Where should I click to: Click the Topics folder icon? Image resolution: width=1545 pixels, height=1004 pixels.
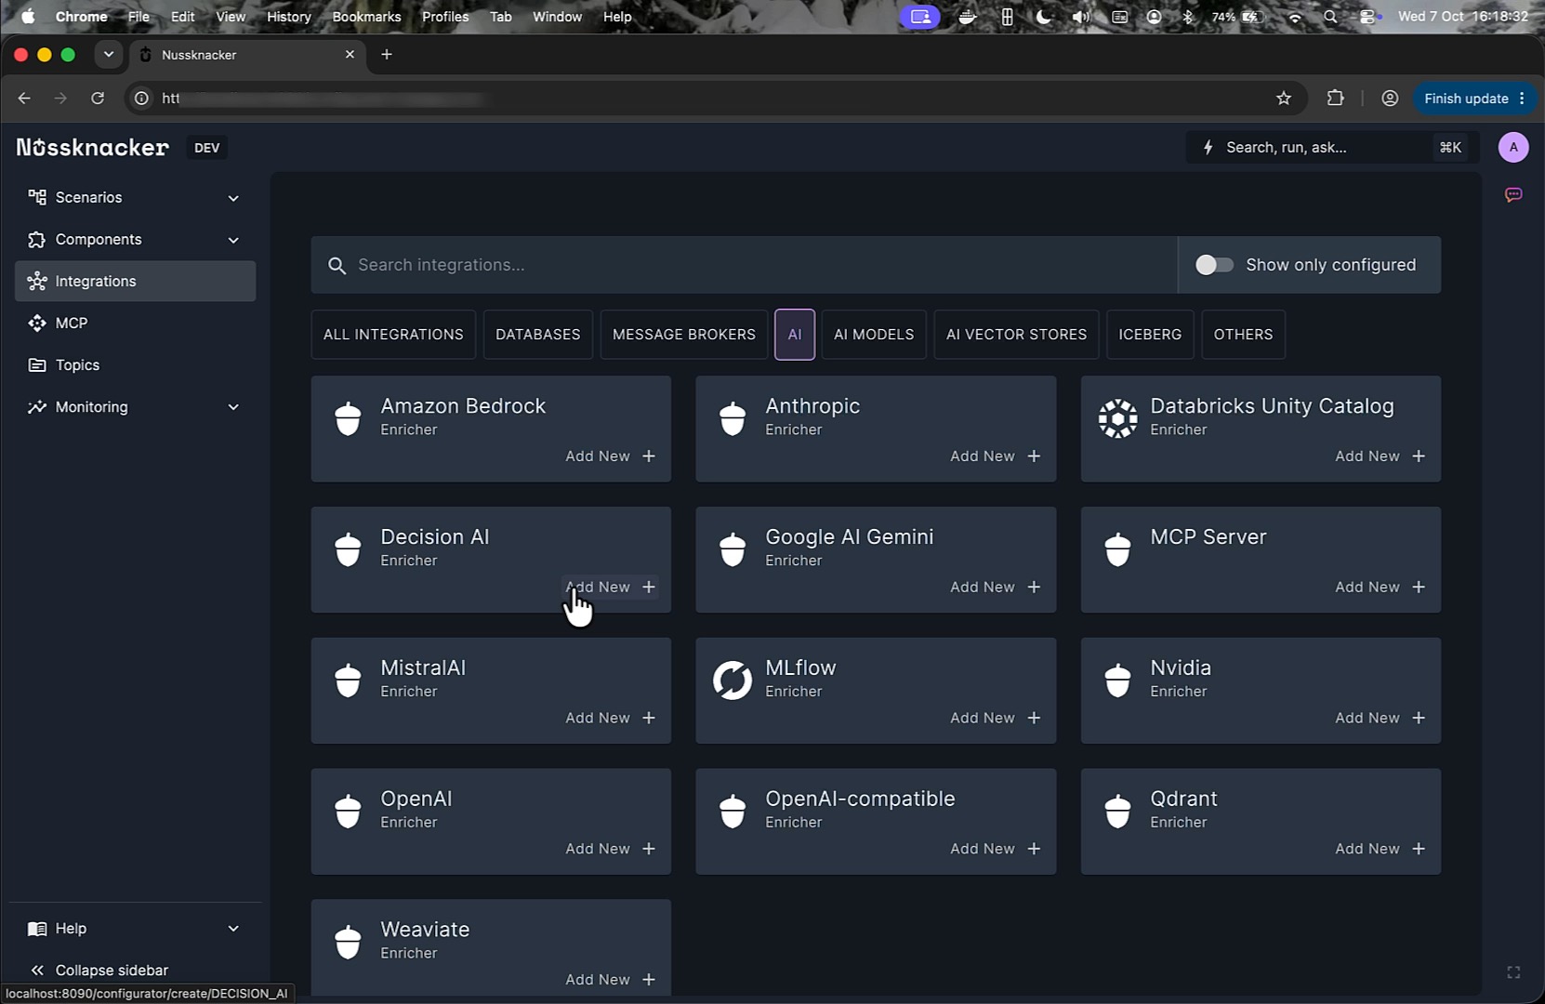(x=37, y=364)
